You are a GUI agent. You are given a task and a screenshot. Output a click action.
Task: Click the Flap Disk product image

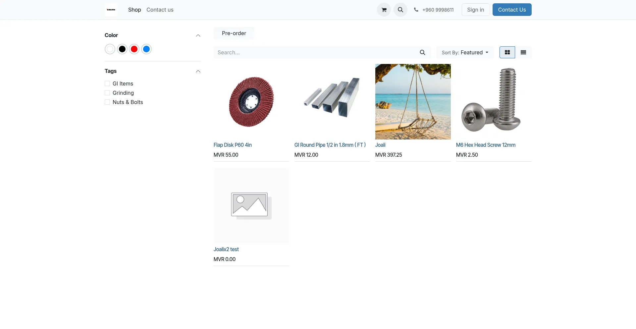[251, 102]
